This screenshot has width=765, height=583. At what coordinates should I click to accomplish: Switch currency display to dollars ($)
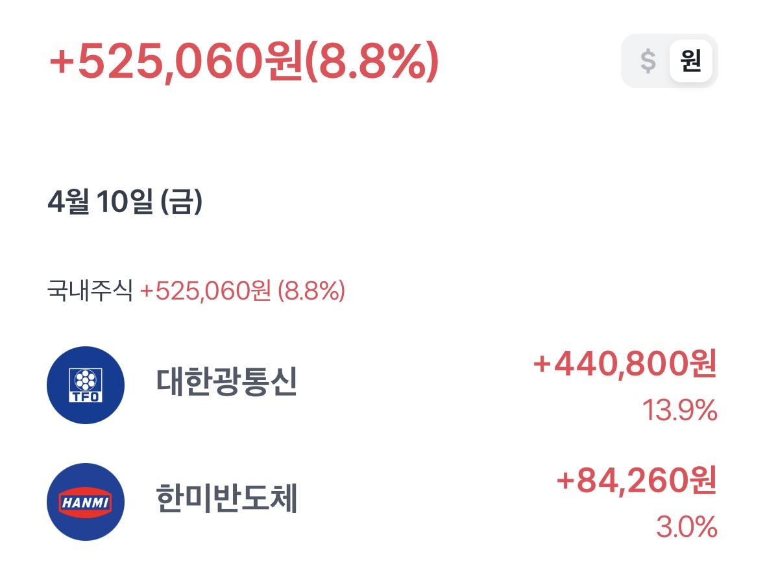648,61
